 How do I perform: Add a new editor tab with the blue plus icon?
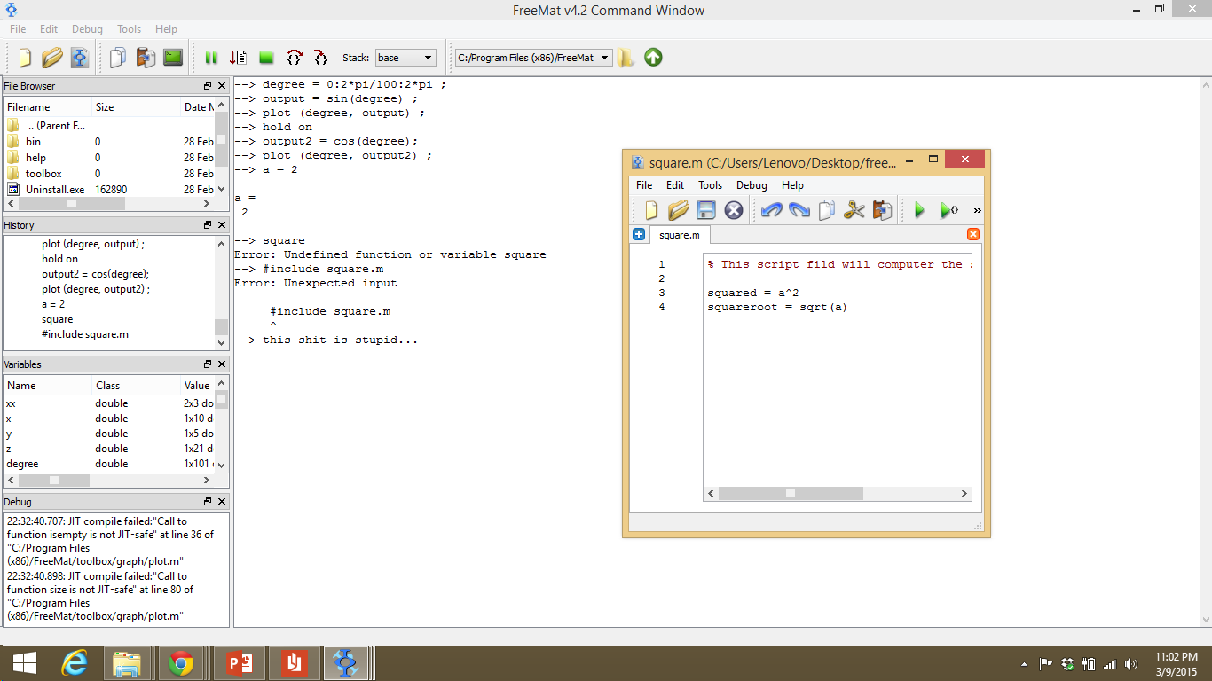coord(639,234)
